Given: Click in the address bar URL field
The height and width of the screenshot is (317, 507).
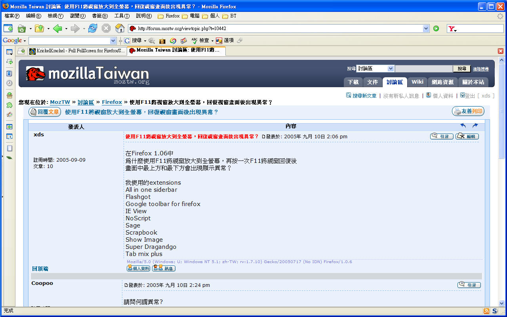Looking at the screenshot, I should point(280,29).
